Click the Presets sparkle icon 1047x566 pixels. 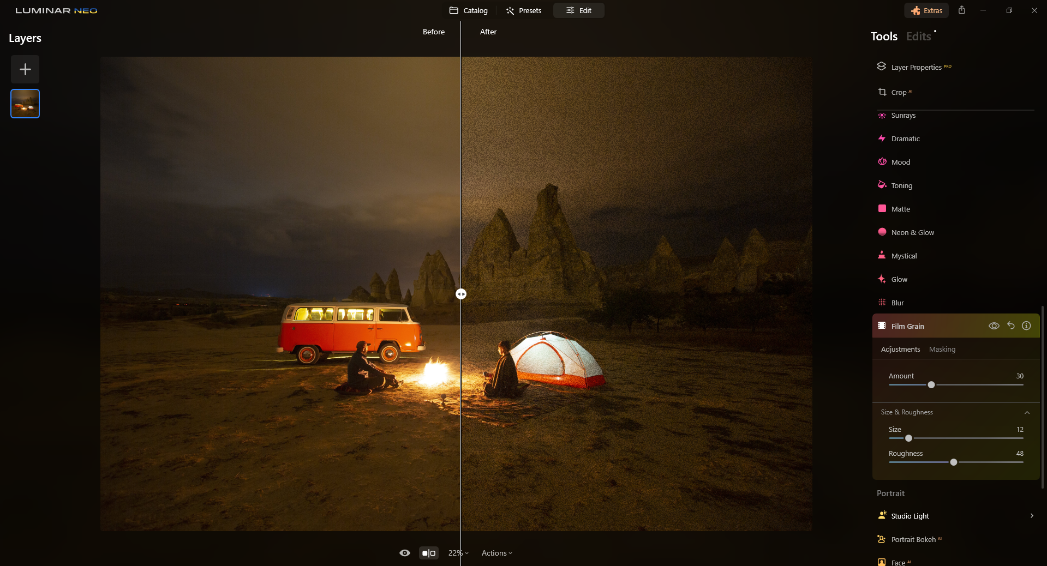click(510, 10)
